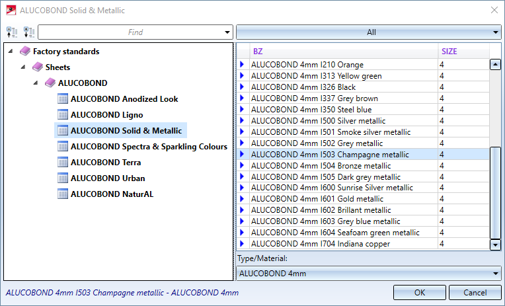Open the Find field dropdown arrow
Screen dimensions: 505x306
click(x=227, y=32)
